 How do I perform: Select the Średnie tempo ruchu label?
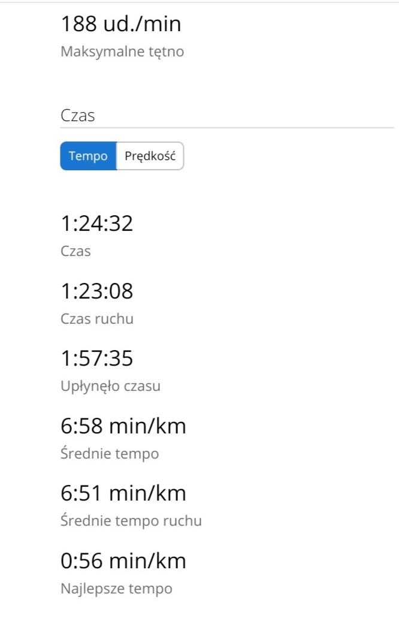coord(131,521)
